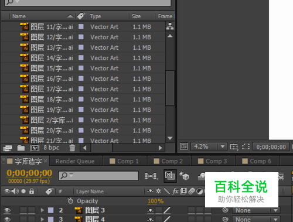Sort project items by Size column
Viewport: 293px width, 222px height.
pos(136,16)
